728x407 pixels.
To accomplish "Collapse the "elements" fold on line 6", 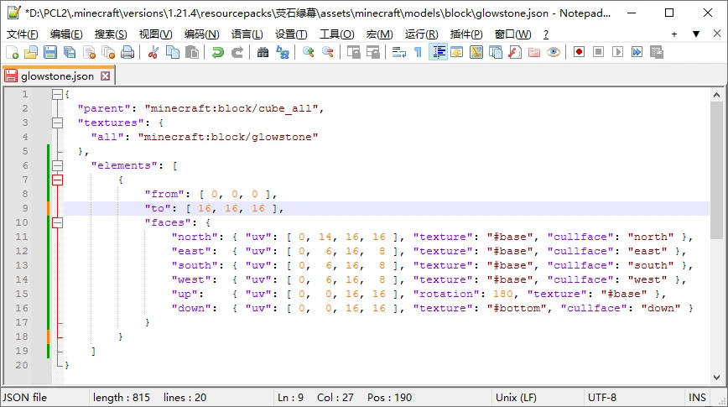I will coord(57,165).
